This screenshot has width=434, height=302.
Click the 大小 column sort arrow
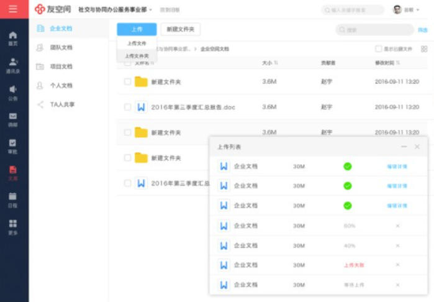276,63
